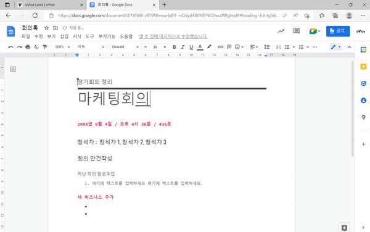Screen dimensions: 370x232
Task: Toggle italic formatting
Action: click(x=183, y=47)
